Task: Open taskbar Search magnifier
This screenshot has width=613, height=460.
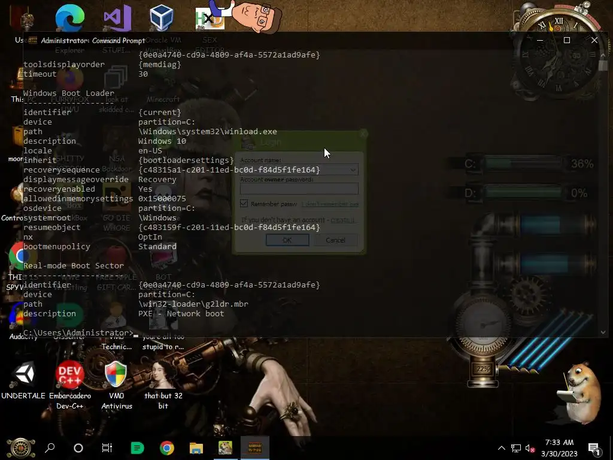Action: [x=50, y=448]
